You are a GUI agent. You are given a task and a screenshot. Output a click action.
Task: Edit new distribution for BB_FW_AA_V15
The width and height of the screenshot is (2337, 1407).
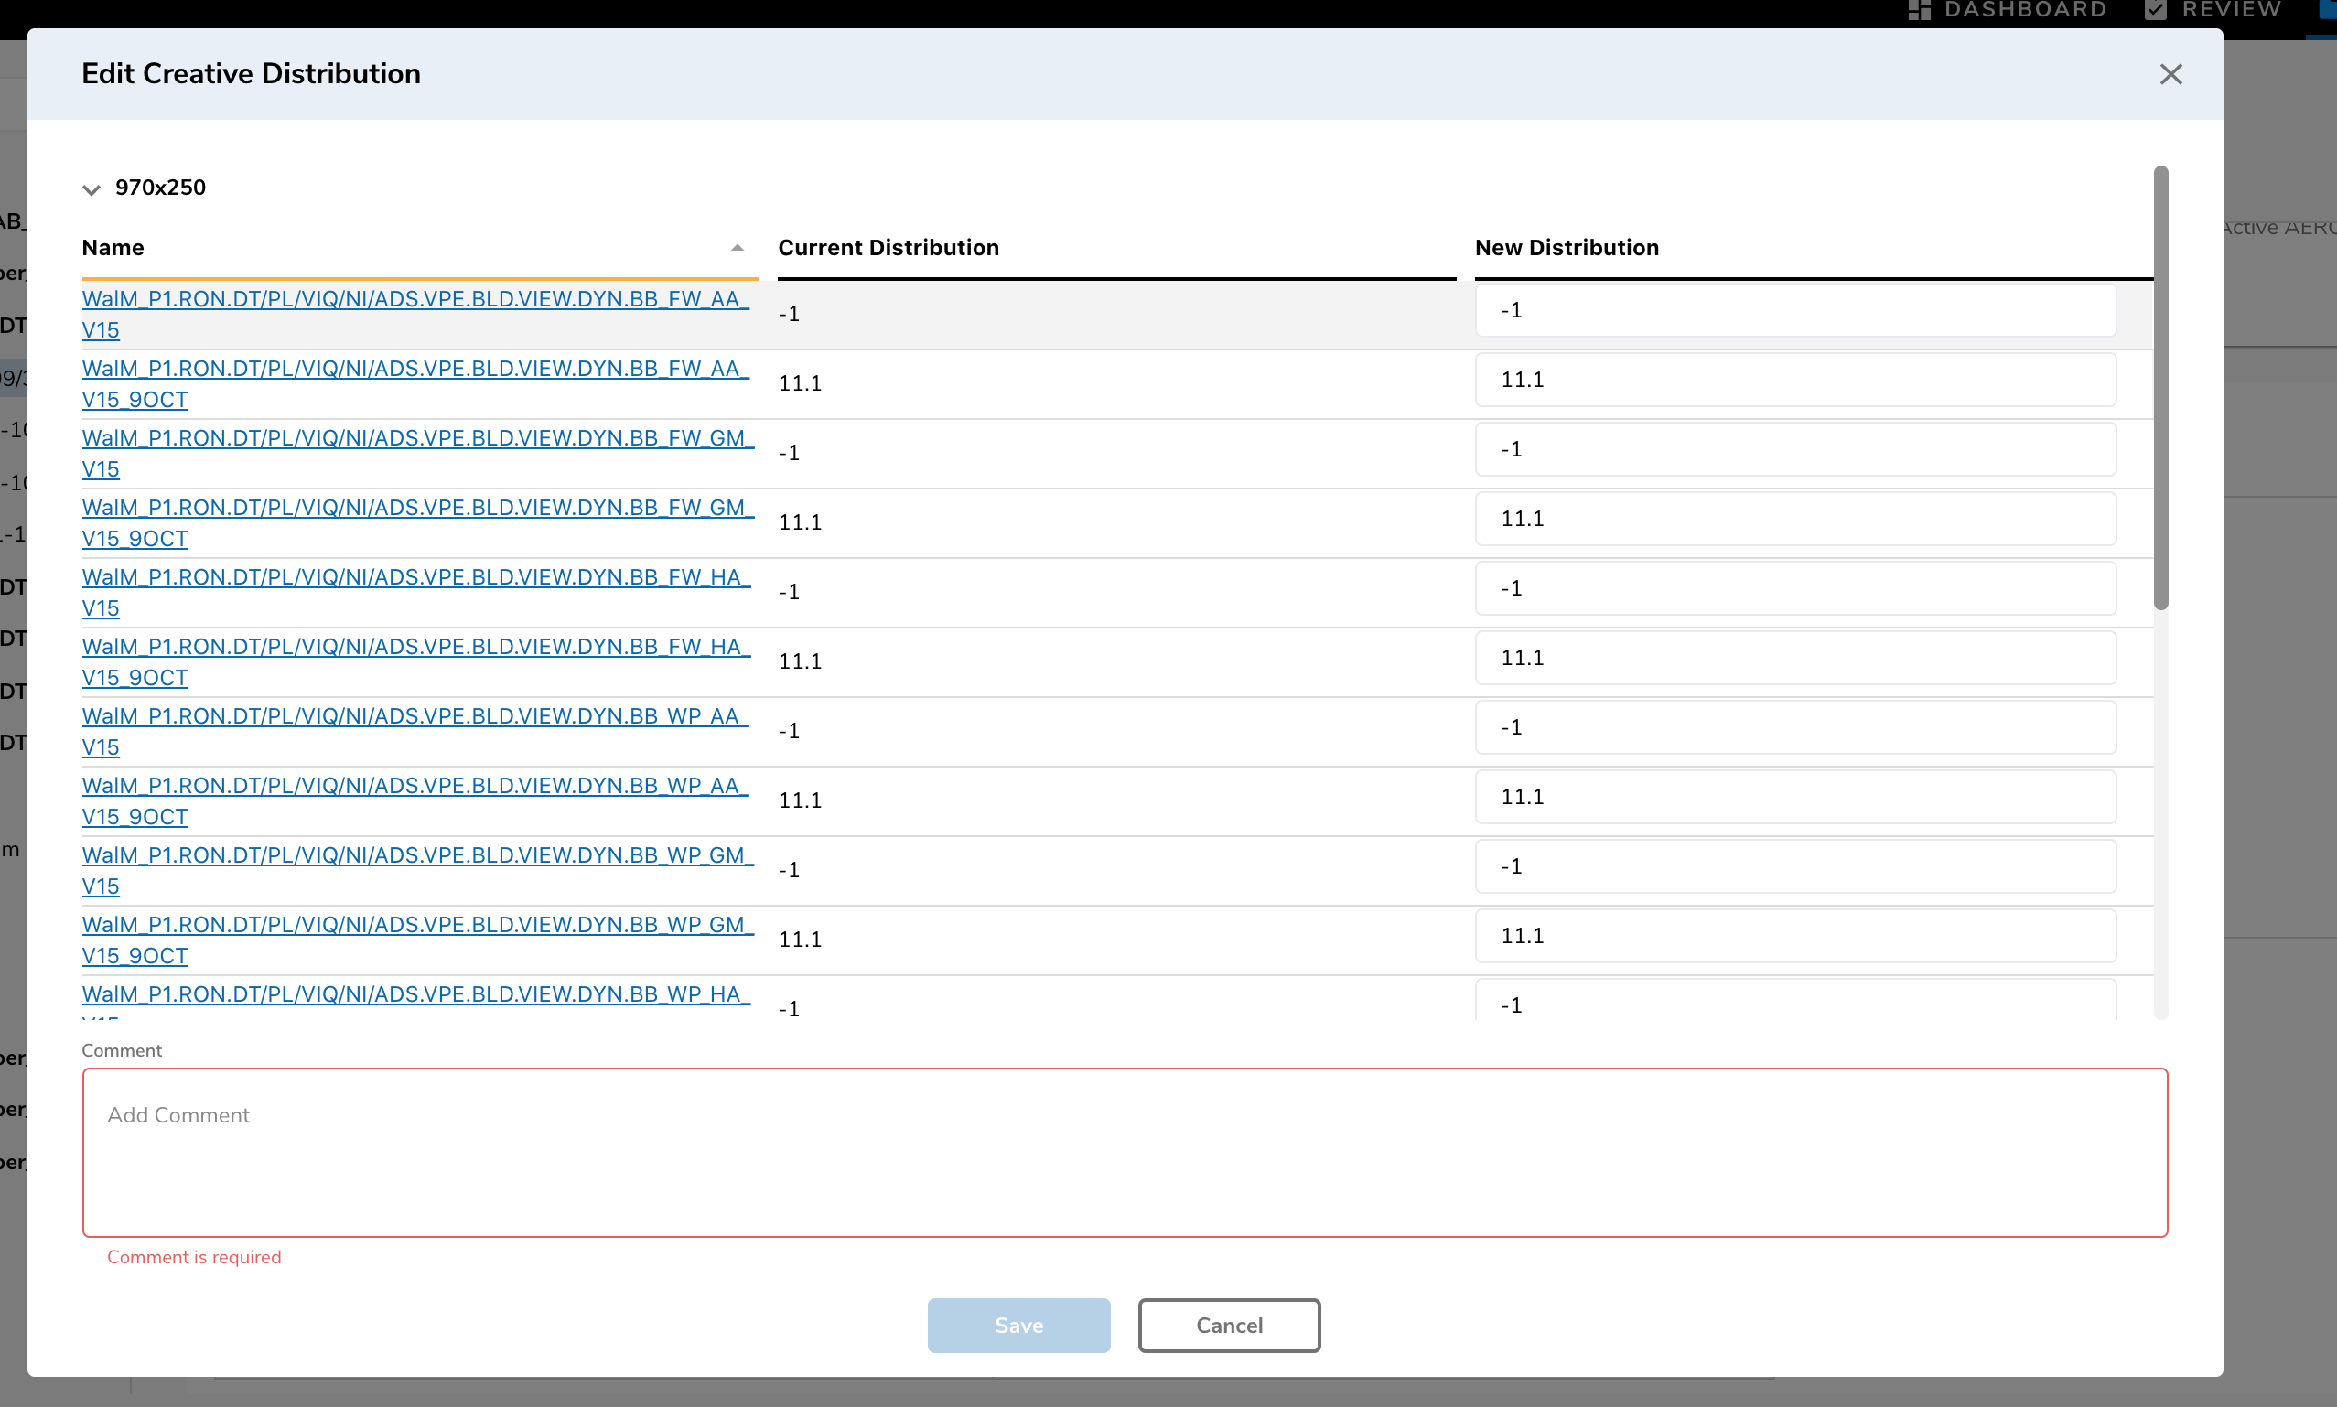click(1794, 311)
